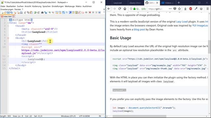Open the Bearbeiten menu
Image resolution: width=211 pixels, height=118 pixels.
tap(11, 6)
